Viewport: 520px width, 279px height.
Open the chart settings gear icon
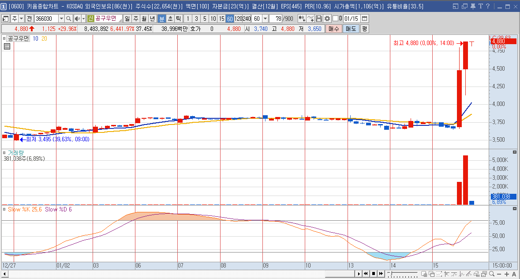point(327,19)
